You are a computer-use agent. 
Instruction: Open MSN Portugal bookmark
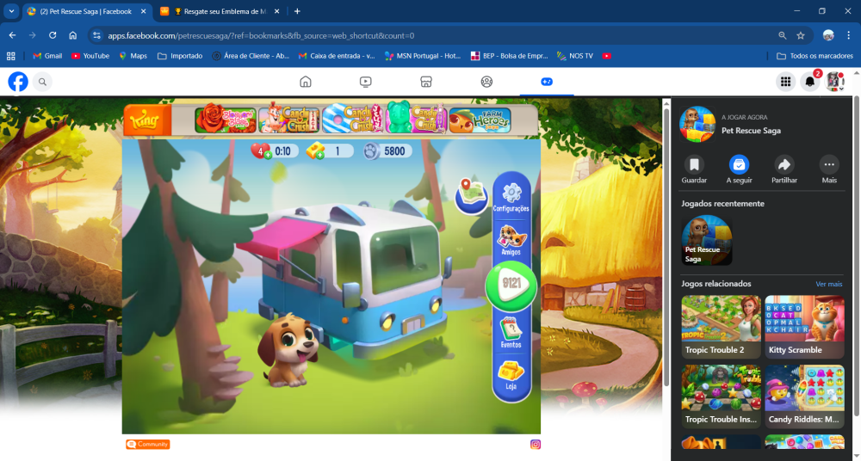(422, 56)
